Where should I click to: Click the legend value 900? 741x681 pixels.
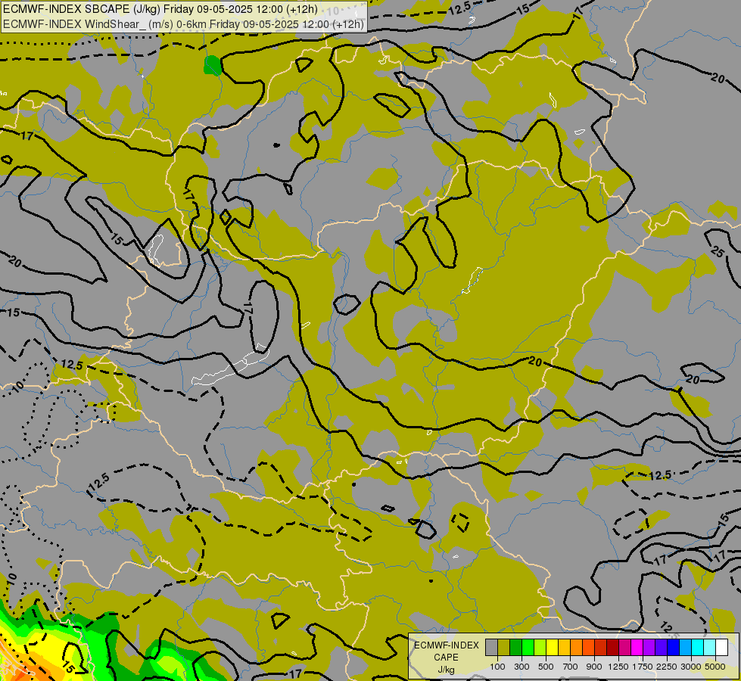coord(594,667)
